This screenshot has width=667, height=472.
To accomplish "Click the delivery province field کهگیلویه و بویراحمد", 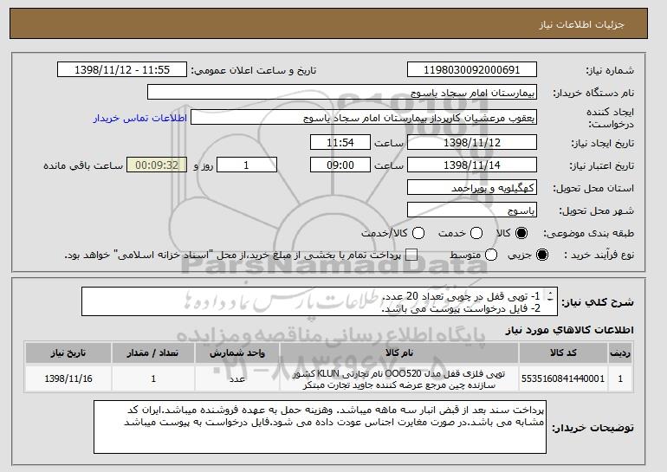I will (x=472, y=188).
